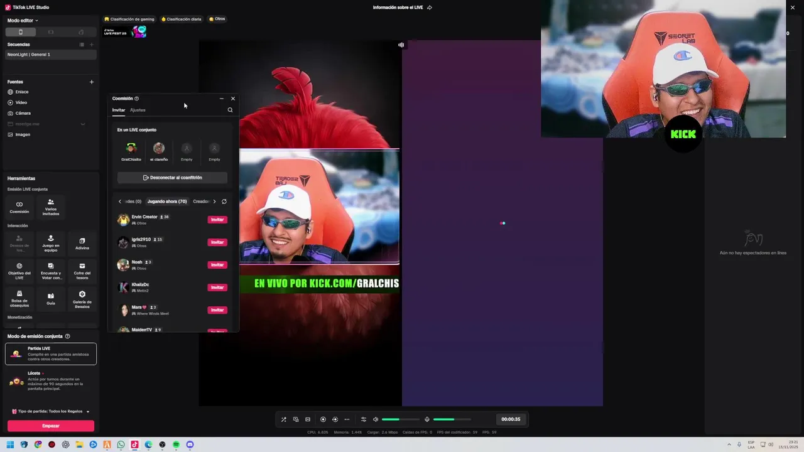Screen dimensions: 804x452
Task: Select the dual-screen layout mode
Action: [81, 32]
